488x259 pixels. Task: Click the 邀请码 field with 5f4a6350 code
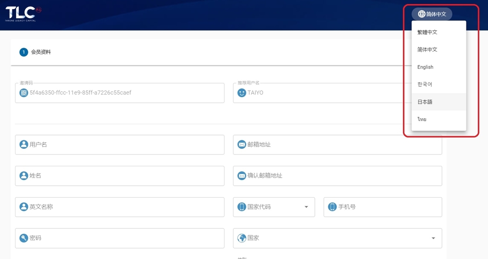point(120,93)
